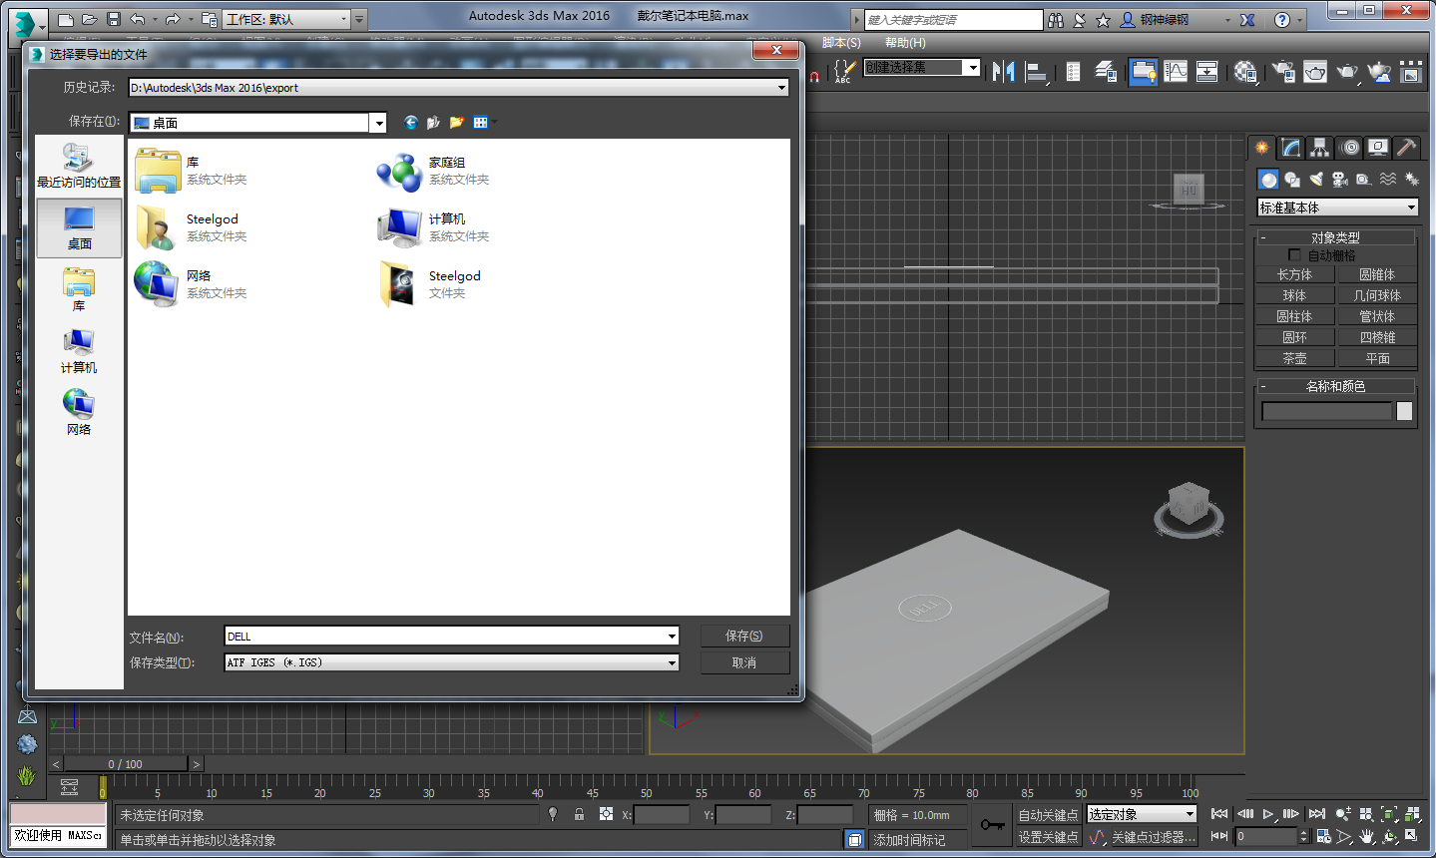Image resolution: width=1436 pixels, height=858 pixels.
Task: Open the Mirror tool in main toolbar
Action: coord(1004,71)
